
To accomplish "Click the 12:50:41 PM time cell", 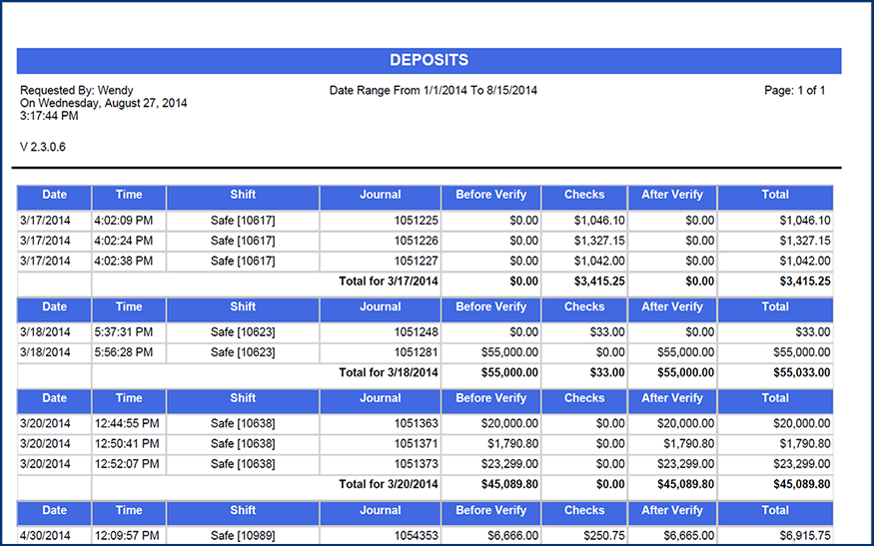I will (x=127, y=443).
